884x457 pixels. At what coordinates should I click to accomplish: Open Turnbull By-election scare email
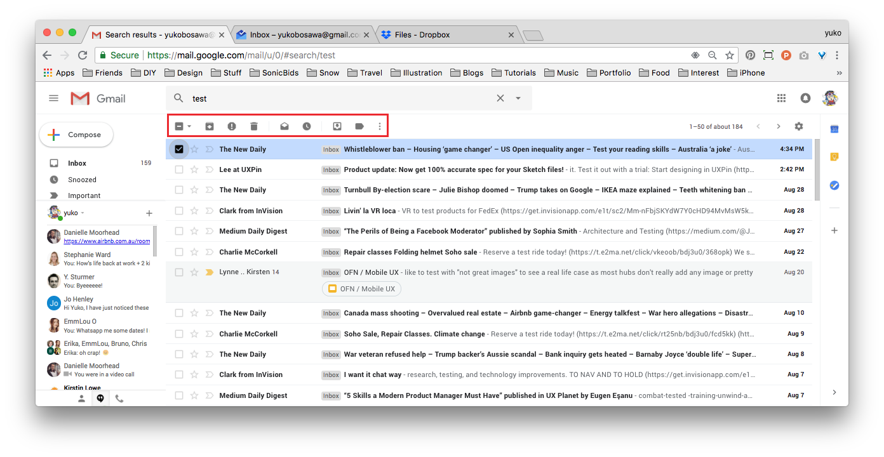coord(489,190)
